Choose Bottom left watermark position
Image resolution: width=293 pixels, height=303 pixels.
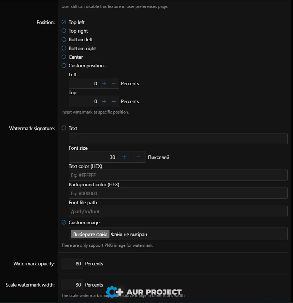(x=64, y=39)
